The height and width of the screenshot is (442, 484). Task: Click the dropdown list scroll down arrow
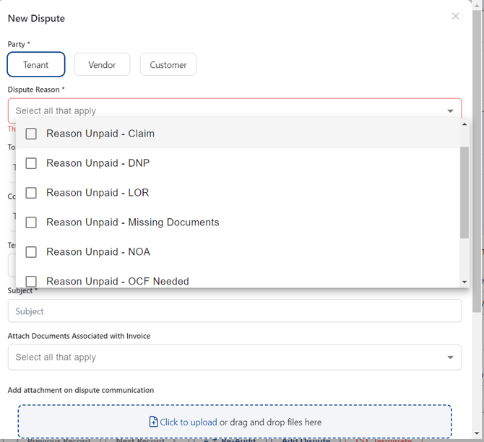click(x=464, y=282)
